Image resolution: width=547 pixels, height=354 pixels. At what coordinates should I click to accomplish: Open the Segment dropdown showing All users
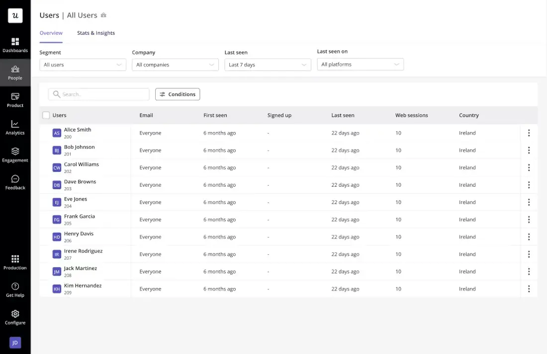83,65
